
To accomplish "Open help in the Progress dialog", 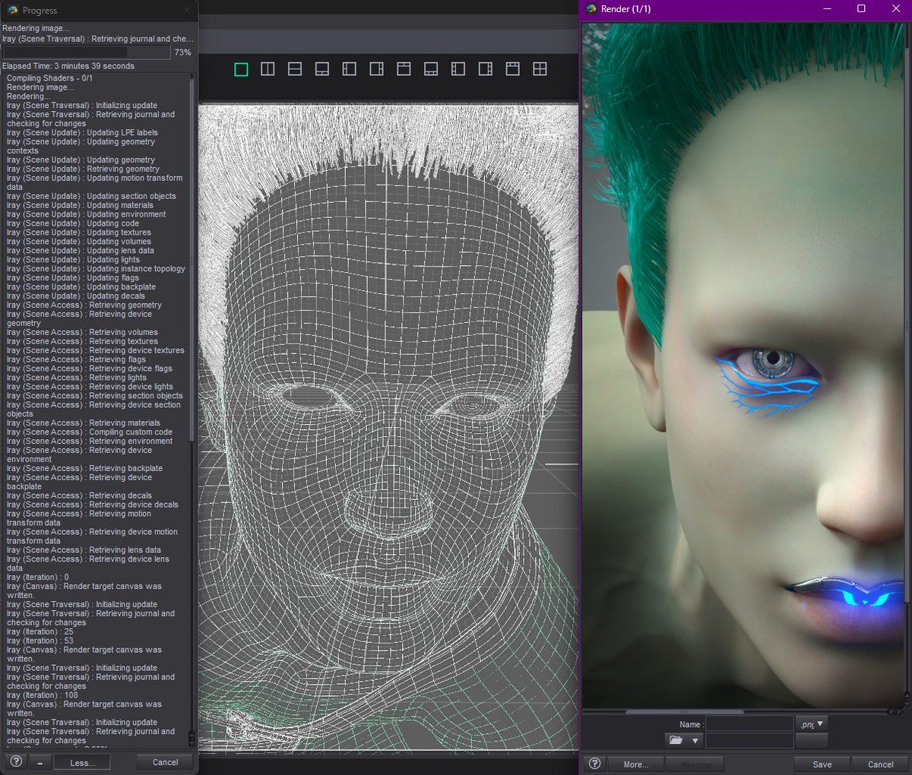I will (x=16, y=761).
